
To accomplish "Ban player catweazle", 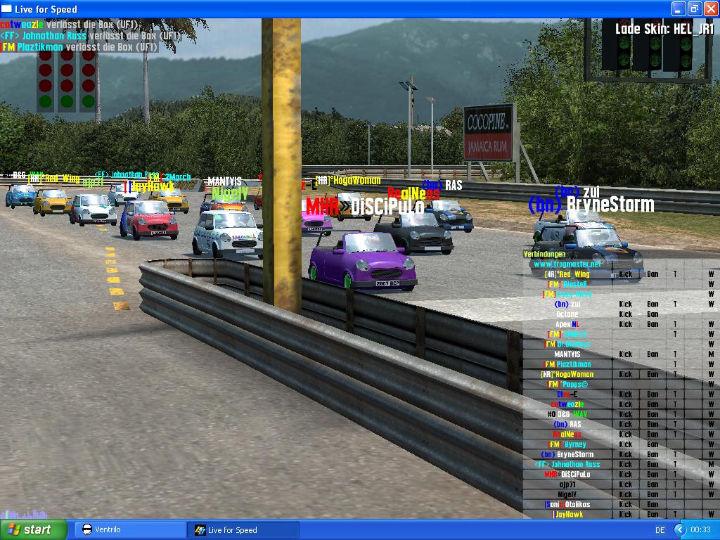I will pos(652,404).
